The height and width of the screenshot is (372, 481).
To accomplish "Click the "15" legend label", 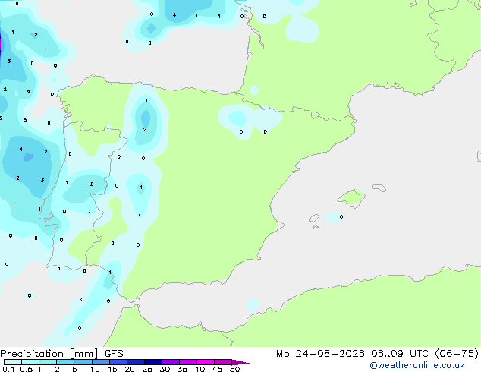I will coord(112,369).
